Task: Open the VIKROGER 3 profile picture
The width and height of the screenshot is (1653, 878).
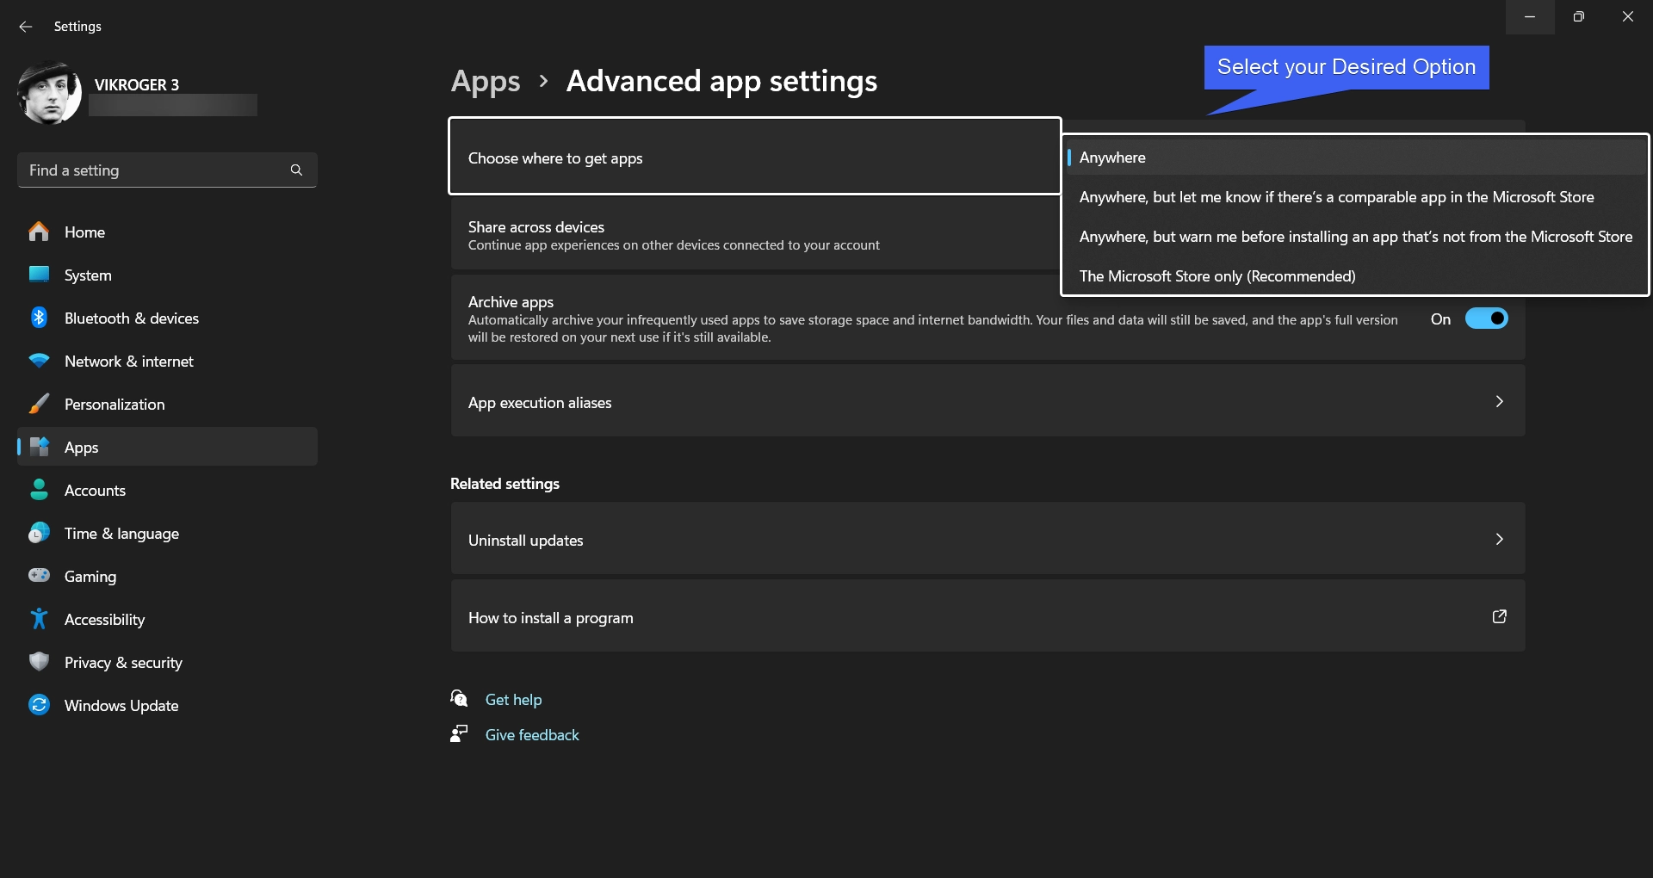Action: click(x=49, y=93)
